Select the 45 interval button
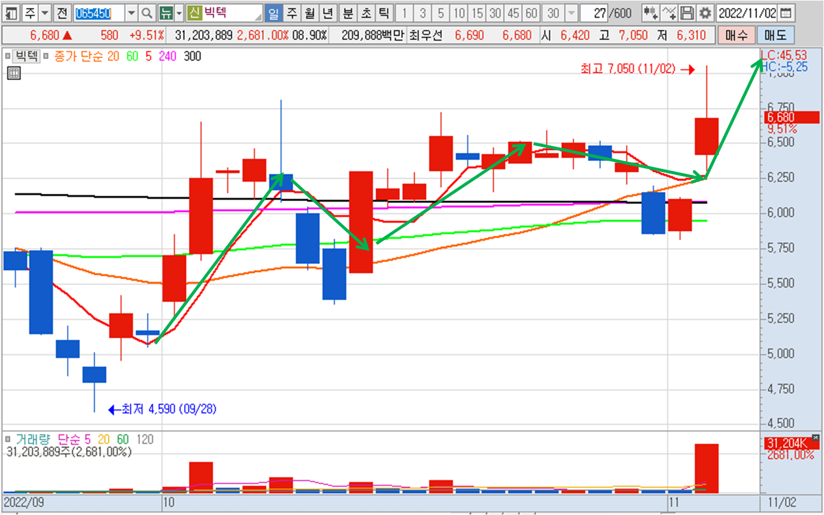This screenshot has height=515, width=824. pos(513,13)
